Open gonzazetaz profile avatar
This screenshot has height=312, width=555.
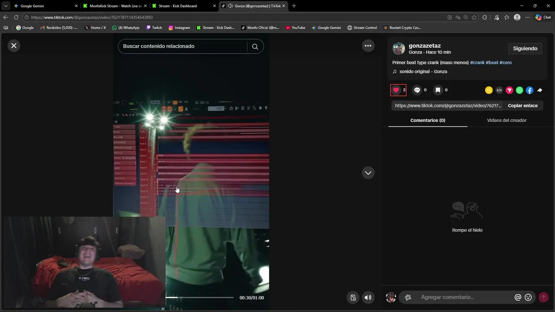point(398,49)
